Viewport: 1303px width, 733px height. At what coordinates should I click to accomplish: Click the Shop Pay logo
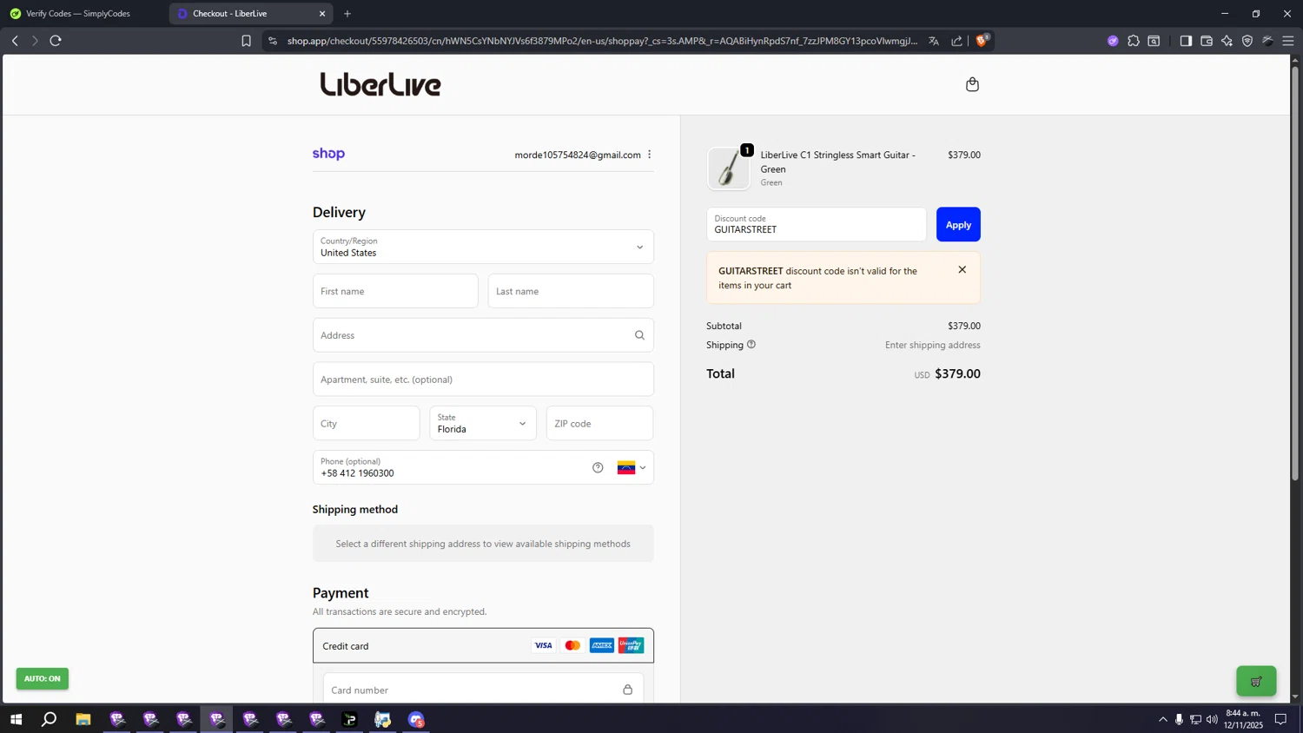[x=328, y=154]
